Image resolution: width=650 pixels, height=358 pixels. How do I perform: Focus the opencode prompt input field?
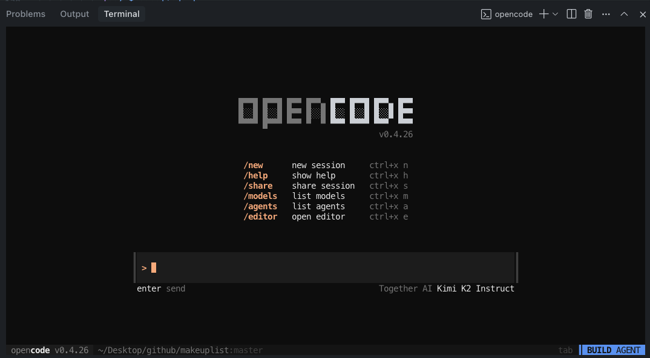click(x=326, y=268)
